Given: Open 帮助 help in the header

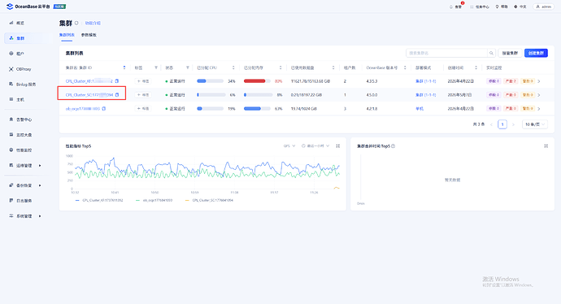Looking at the screenshot, I should (502, 7).
